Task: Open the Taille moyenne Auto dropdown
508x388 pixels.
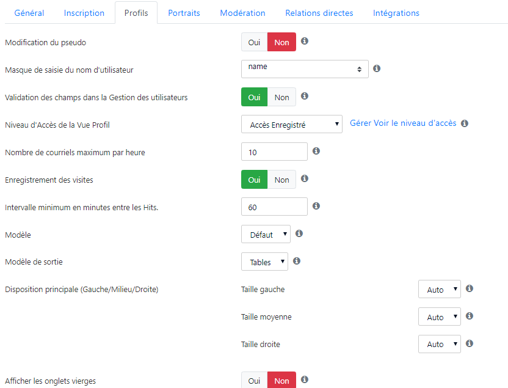Action: click(440, 317)
